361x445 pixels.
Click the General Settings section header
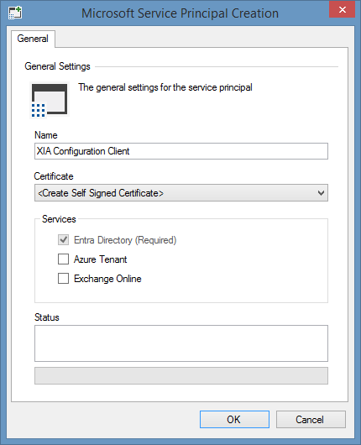(x=57, y=66)
